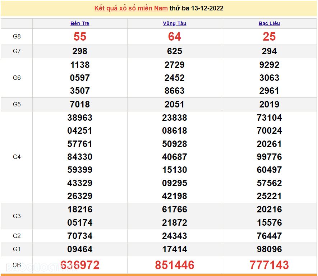Select the G5 result 7018
This screenshot has height=276, width=318.
(x=80, y=104)
